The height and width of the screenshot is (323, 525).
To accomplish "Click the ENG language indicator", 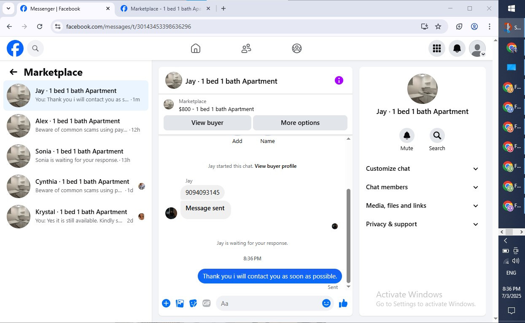I will pos(511,273).
